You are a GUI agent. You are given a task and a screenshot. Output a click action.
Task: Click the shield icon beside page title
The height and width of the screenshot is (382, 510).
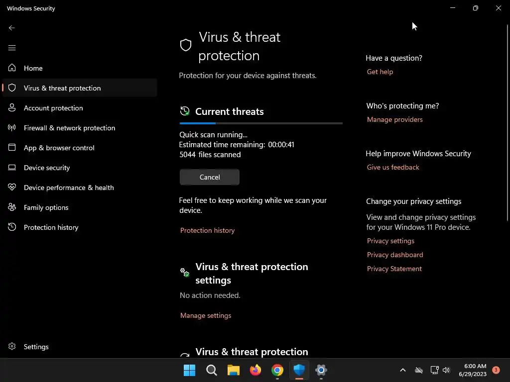click(186, 45)
